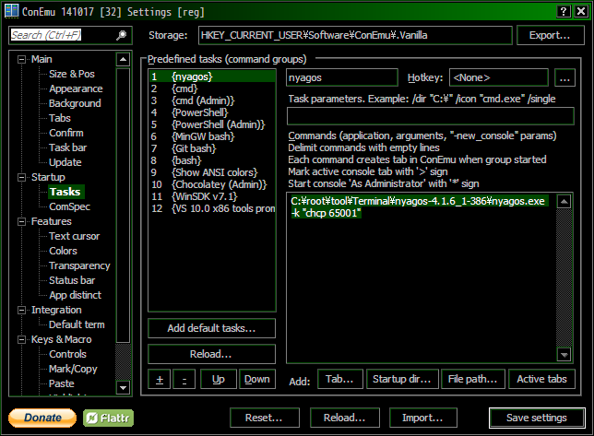Open the Mark/Copy settings page
The width and height of the screenshot is (594, 436).
[73, 369]
